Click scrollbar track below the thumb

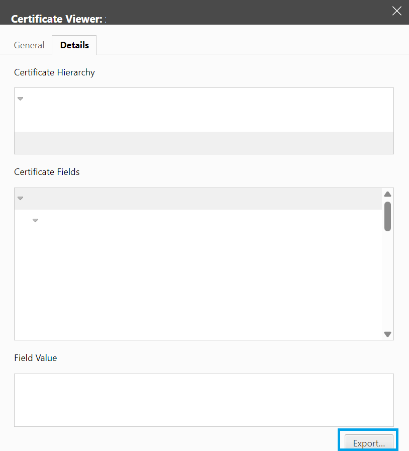[x=387, y=282]
